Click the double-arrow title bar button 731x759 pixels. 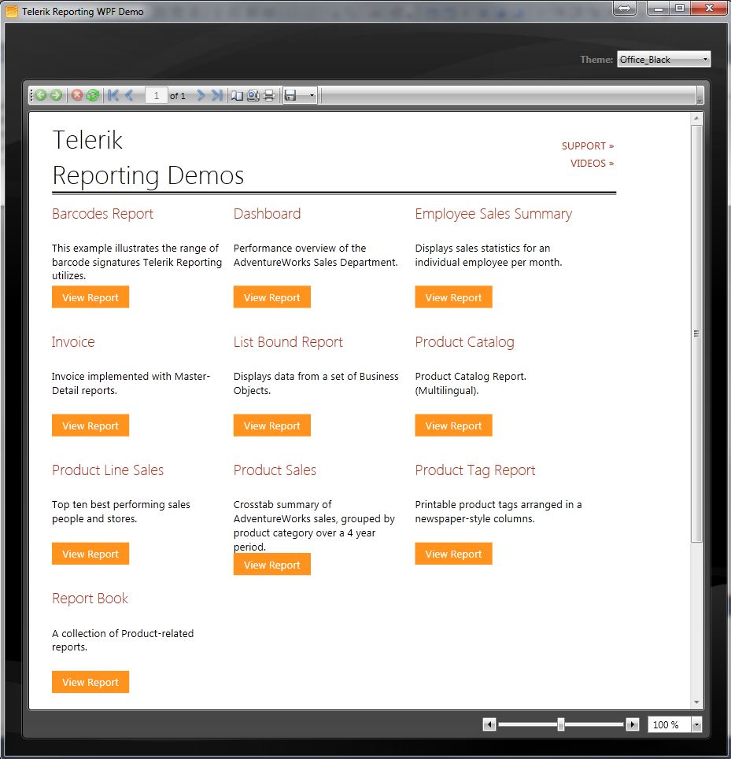click(x=625, y=8)
